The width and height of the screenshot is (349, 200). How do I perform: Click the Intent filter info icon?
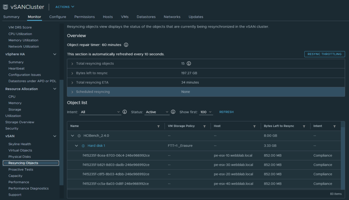tap(125, 112)
